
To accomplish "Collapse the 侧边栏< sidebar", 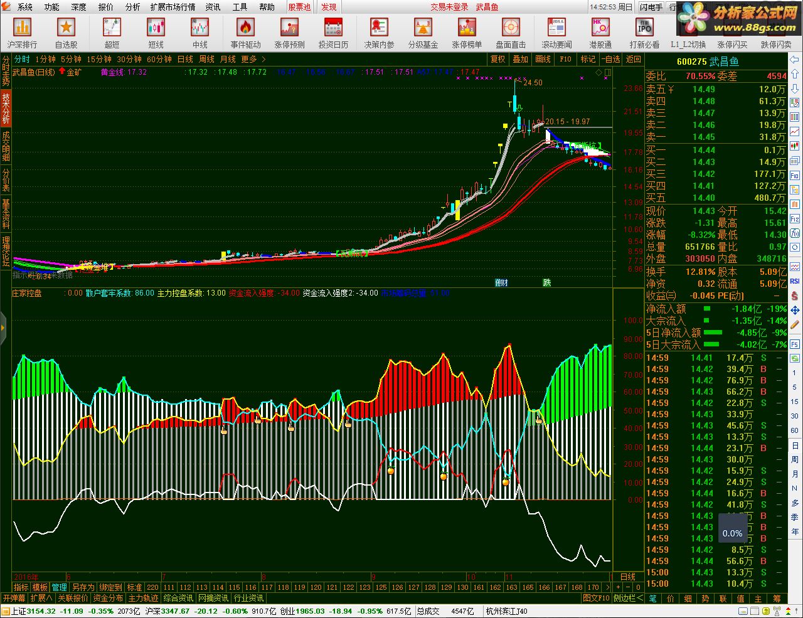I will tap(628, 598).
